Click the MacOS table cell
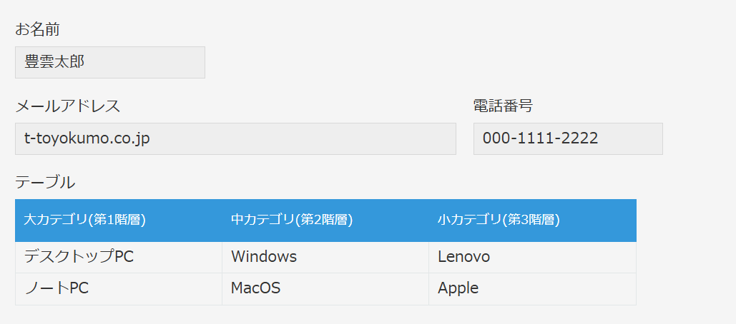Viewport: 736px width, 324px height. [x=325, y=289]
